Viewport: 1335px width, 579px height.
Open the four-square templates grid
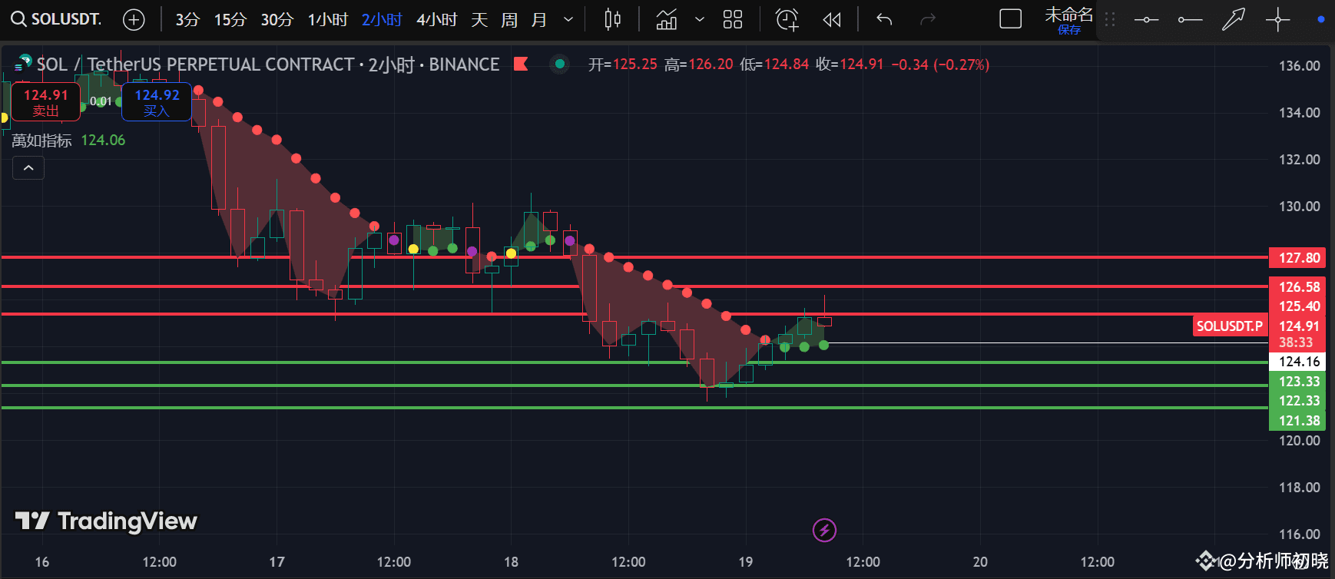click(x=733, y=19)
